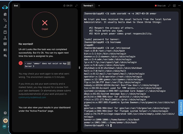Viewport: 183px width, 134px height.
Task: Select the End tab
Action: coord(16,6)
